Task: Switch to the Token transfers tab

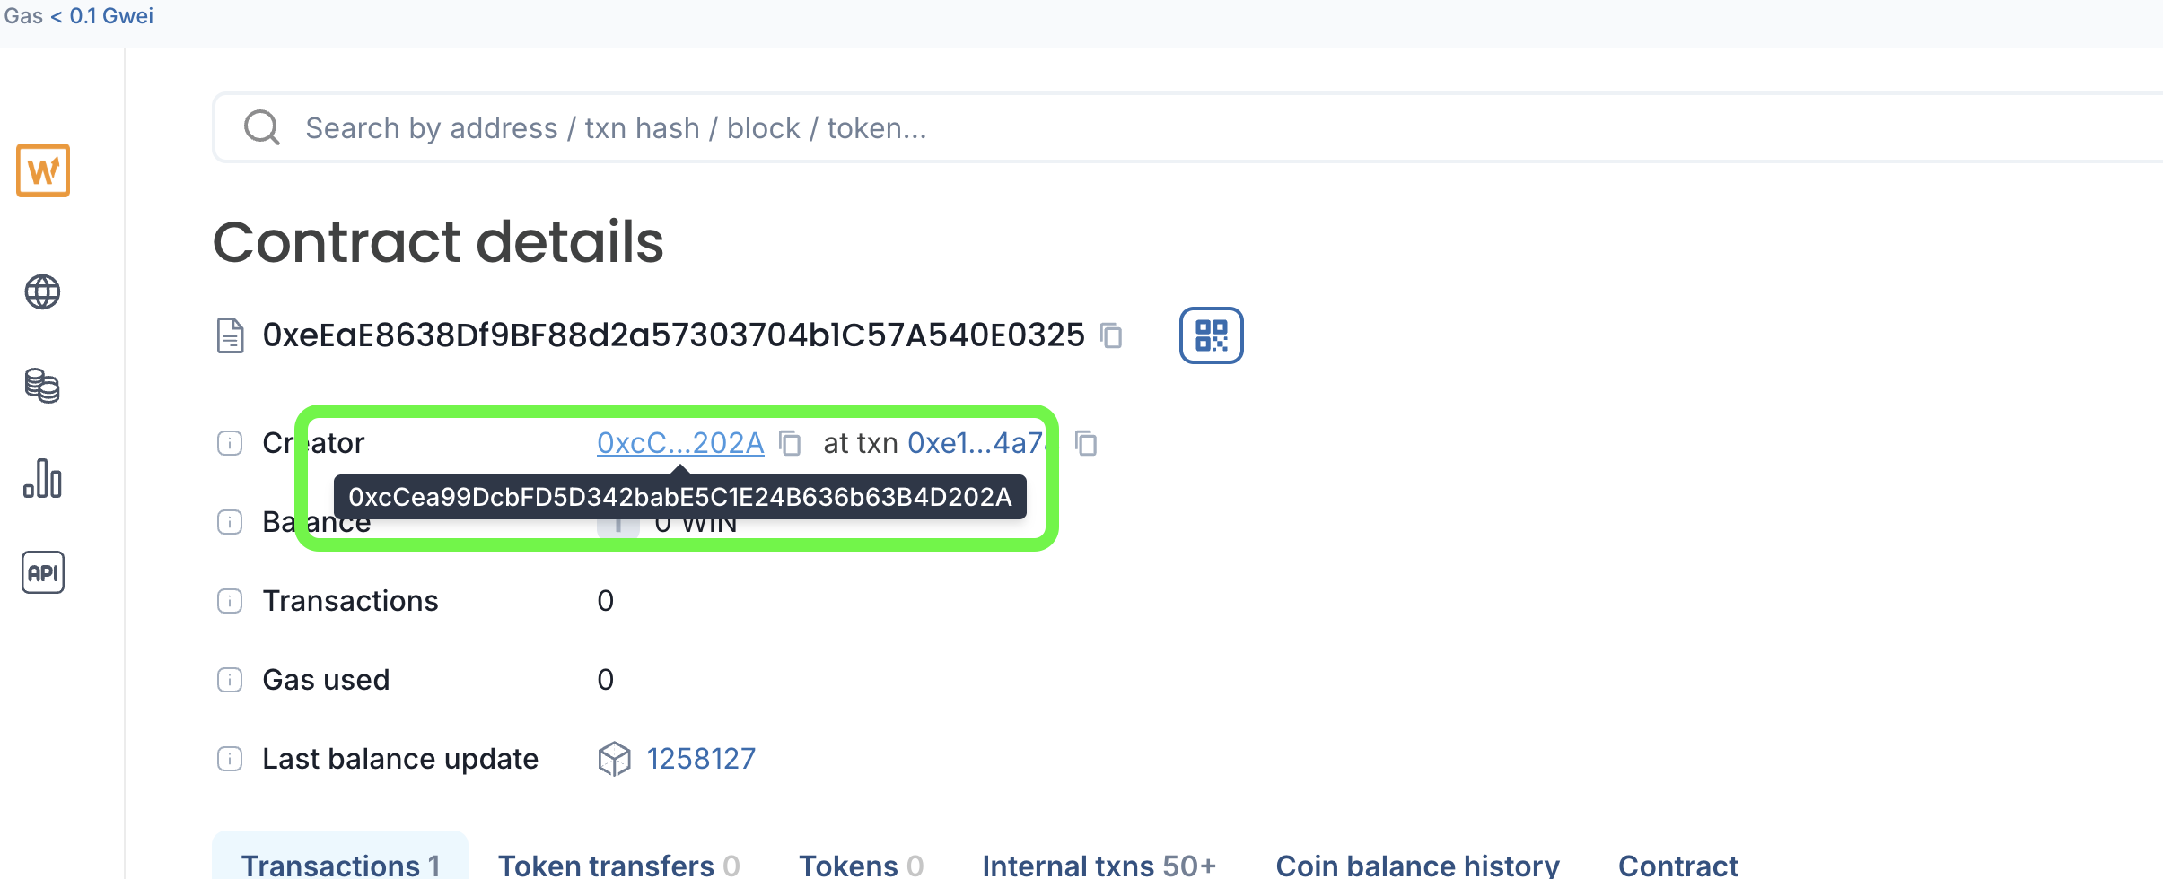Action: (x=619, y=865)
